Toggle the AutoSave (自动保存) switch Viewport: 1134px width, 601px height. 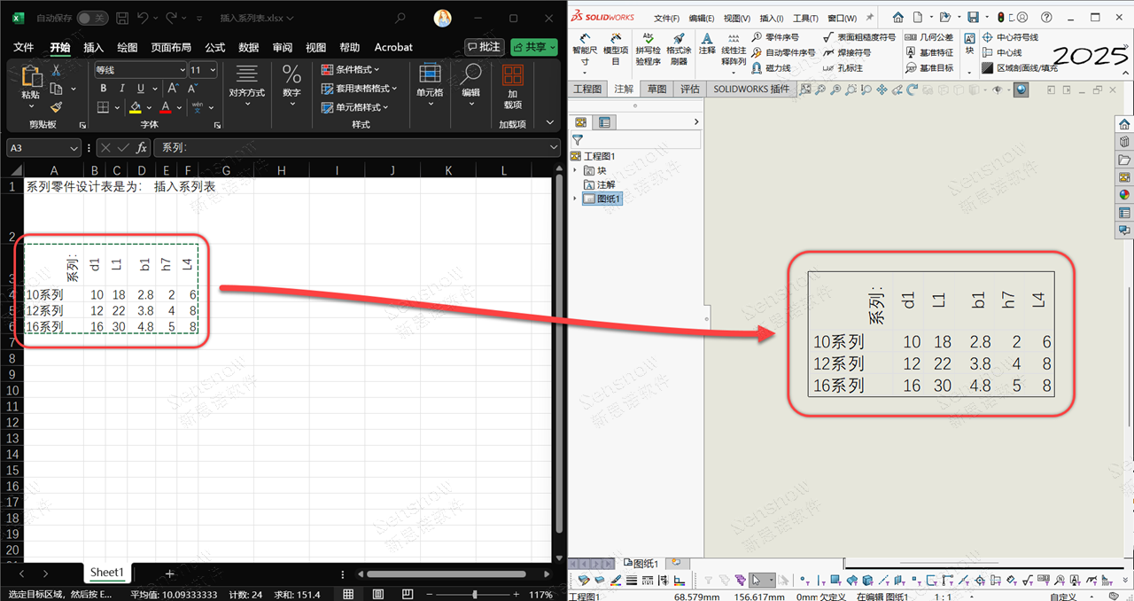(90, 18)
